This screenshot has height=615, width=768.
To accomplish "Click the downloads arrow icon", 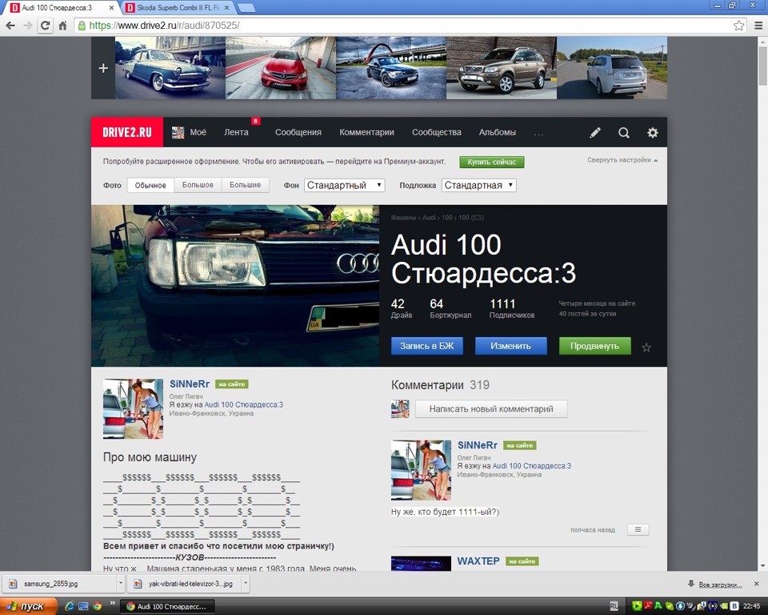I will (x=691, y=584).
